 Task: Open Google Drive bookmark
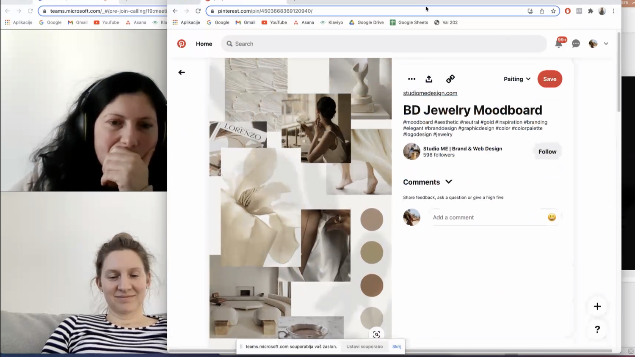coord(366,22)
